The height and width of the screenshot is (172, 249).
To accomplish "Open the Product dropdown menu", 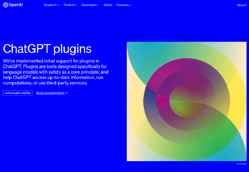I will [70, 5].
